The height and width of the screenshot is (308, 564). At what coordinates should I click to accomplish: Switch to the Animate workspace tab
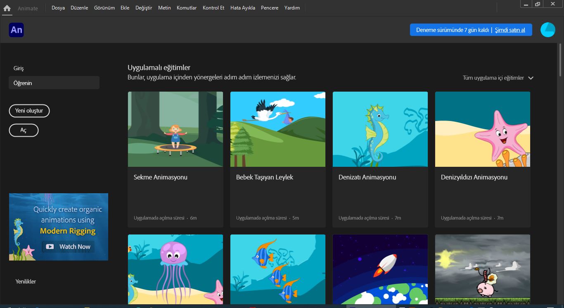coord(28,8)
